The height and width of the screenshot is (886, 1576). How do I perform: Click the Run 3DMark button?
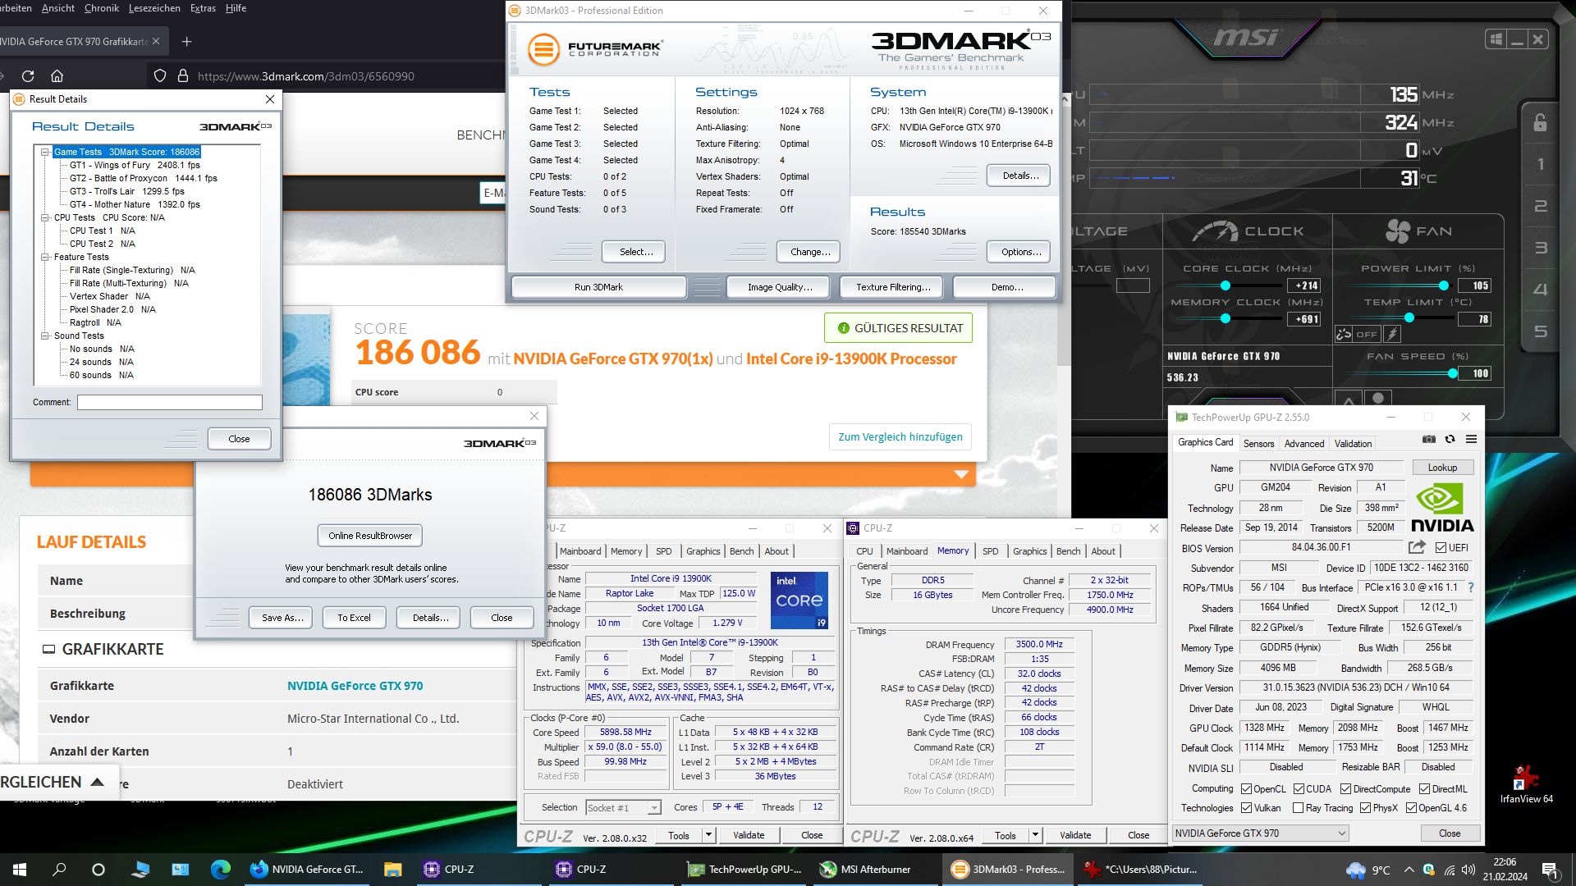(598, 287)
